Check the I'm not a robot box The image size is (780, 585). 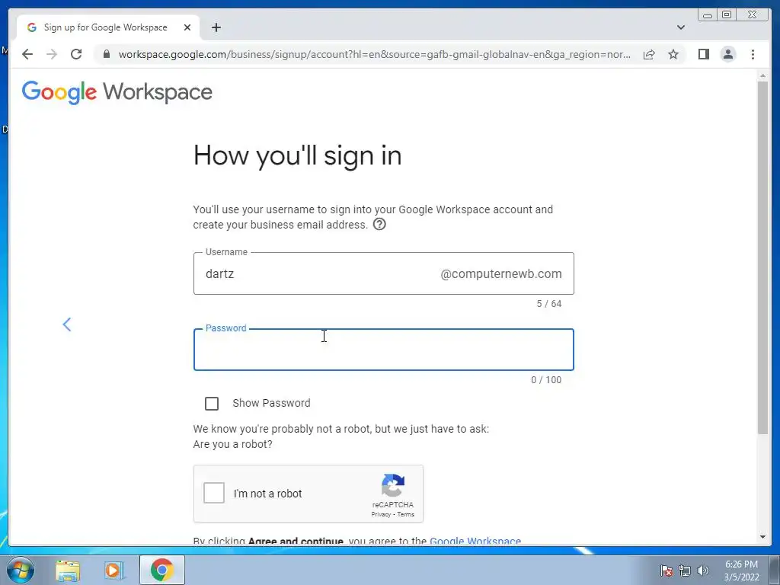214,493
